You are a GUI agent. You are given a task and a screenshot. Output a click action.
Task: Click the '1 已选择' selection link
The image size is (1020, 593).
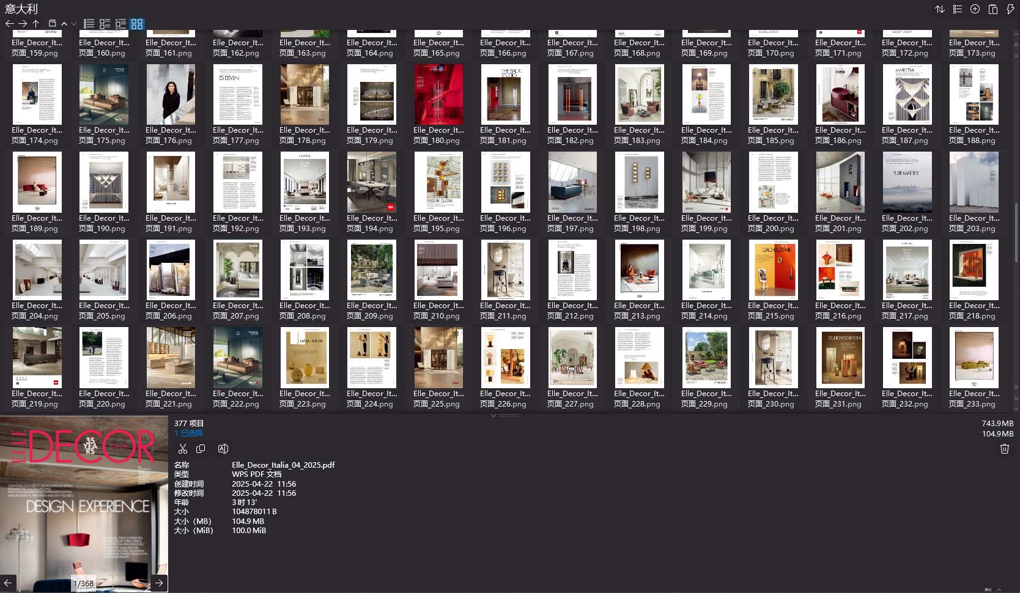(188, 433)
